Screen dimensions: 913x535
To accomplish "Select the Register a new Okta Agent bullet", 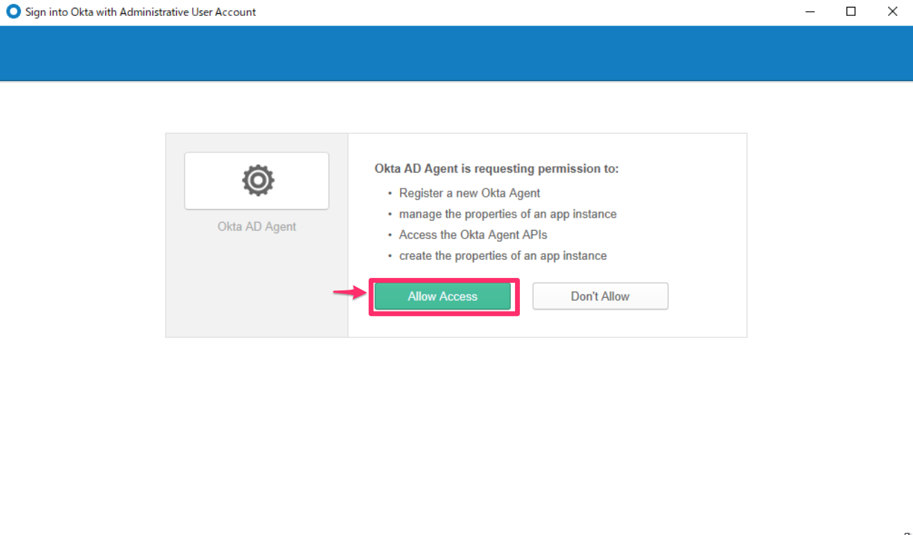I will point(469,193).
